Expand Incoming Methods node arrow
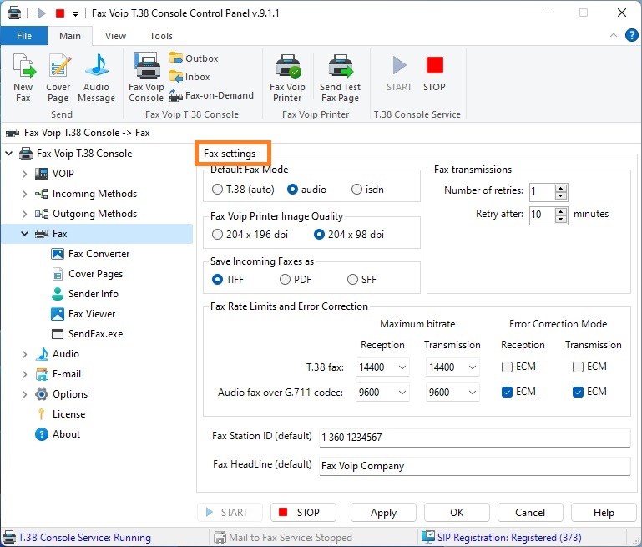 pyautogui.click(x=24, y=194)
